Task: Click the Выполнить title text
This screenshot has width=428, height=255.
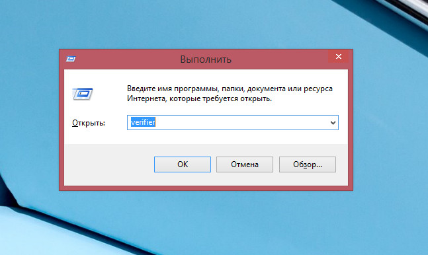Action: 206,59
